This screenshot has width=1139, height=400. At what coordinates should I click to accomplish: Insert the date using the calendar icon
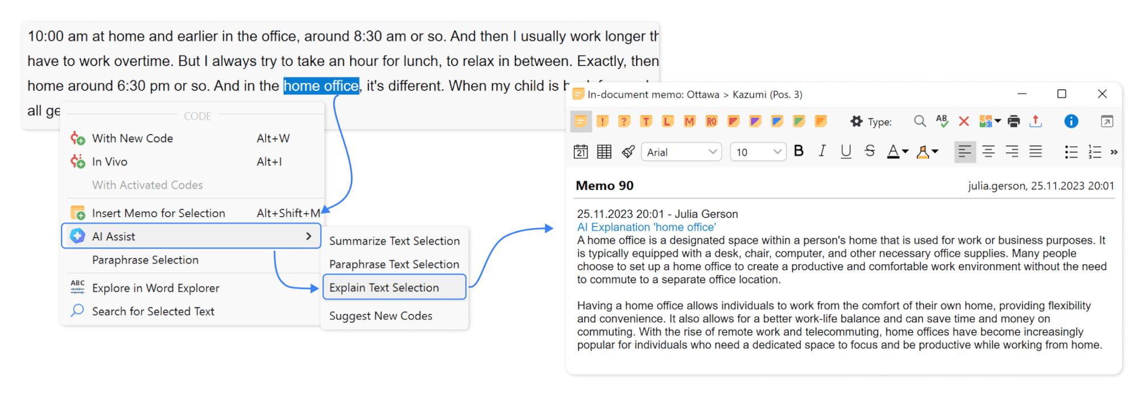[x=581, y=152]
